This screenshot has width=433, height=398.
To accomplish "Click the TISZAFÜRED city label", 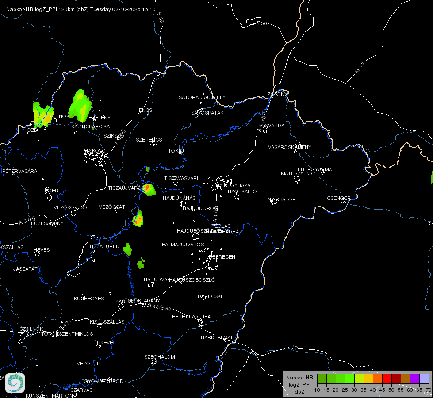I will point(104,246).
